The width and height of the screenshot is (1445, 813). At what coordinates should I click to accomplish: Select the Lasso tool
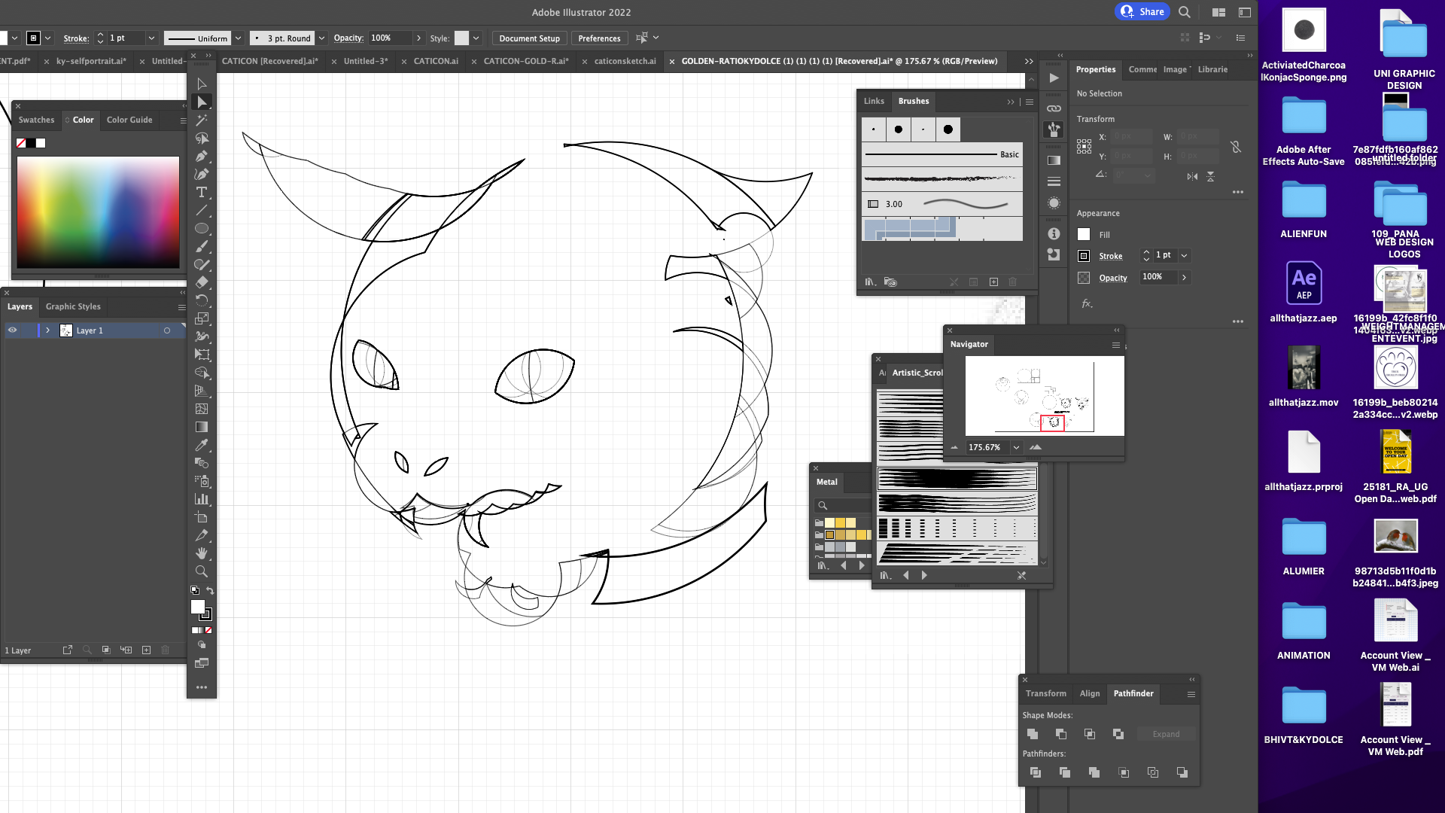pos(202,139)
